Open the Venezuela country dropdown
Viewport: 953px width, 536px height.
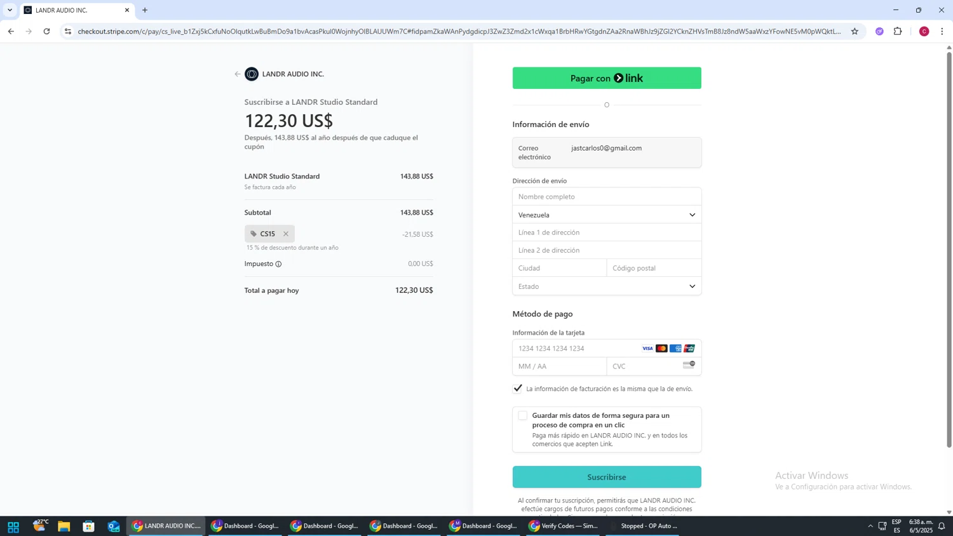coord(607,215)
